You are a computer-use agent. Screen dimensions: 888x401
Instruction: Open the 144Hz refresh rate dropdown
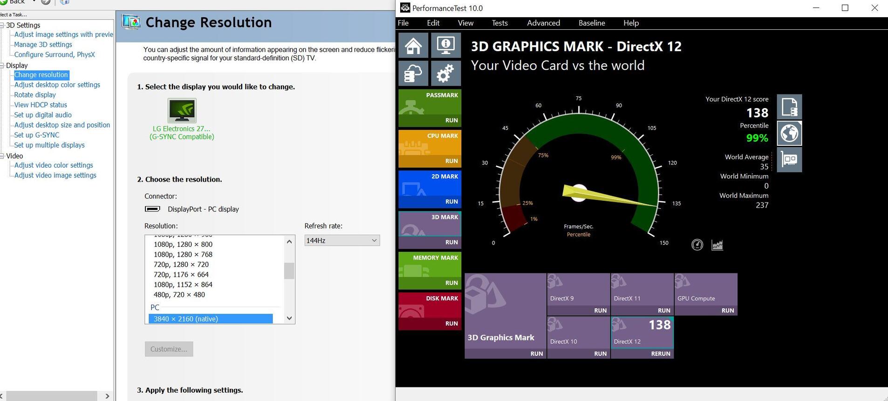(342, 240)
